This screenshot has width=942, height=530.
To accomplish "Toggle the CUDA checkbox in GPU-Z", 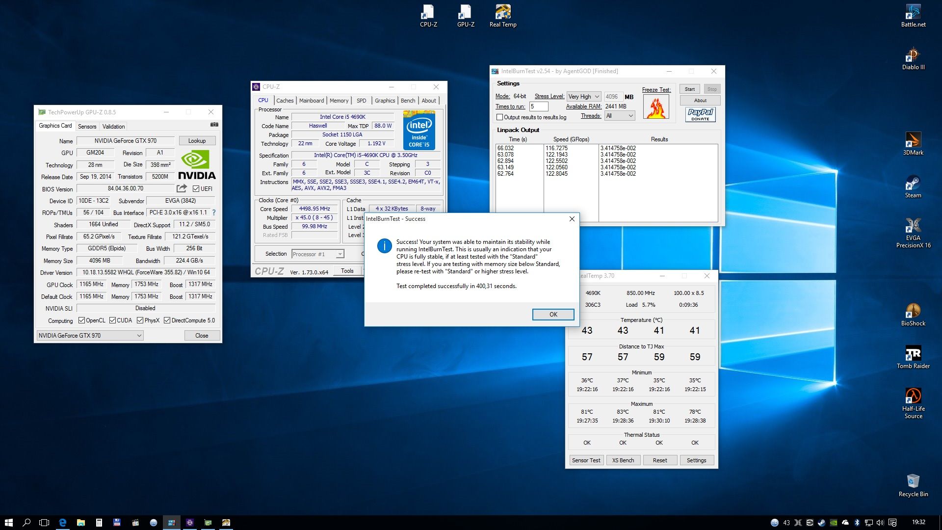I will coord(112,320).
